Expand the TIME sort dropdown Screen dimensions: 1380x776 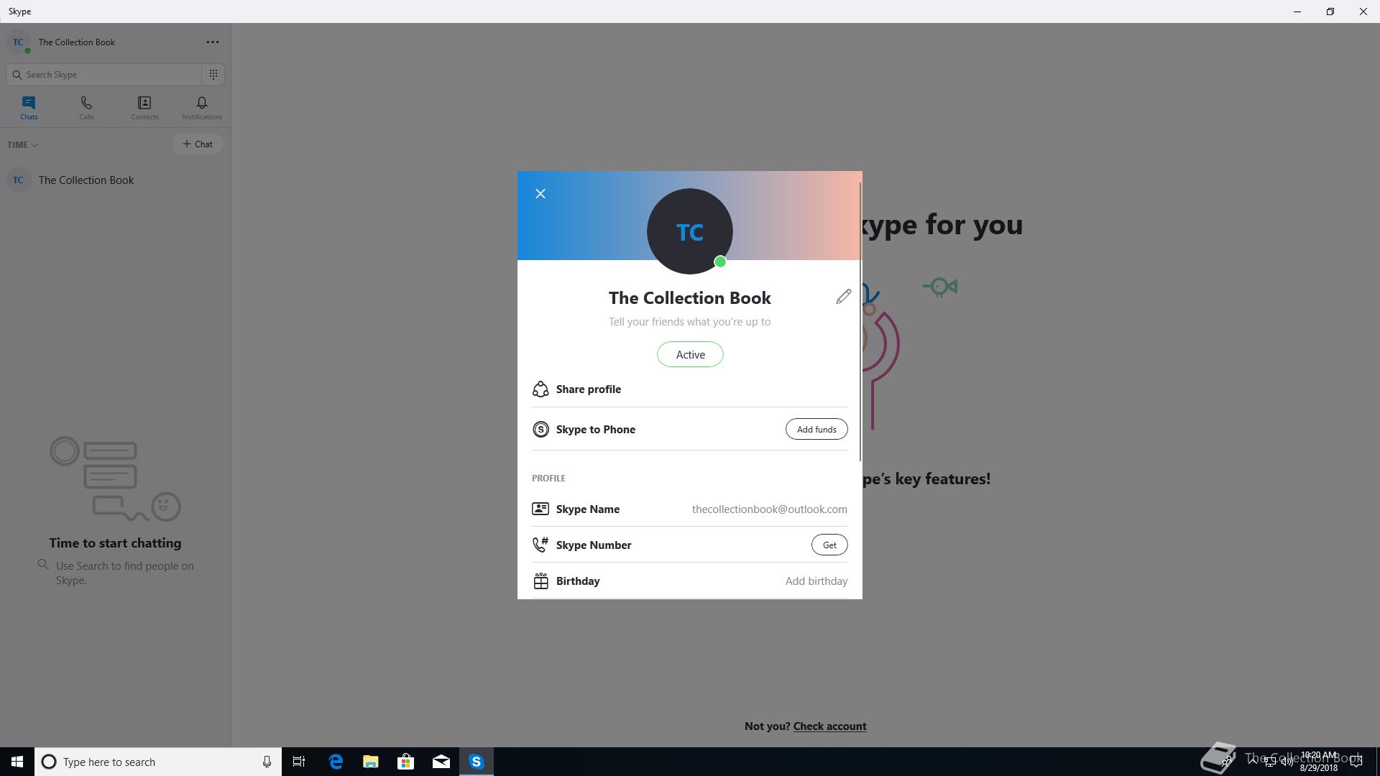pyautogui.click(x=22, y=144)
